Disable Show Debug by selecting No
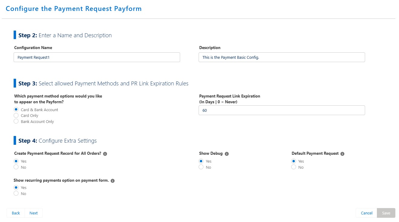The image size is (399, 222). (201, 167)
